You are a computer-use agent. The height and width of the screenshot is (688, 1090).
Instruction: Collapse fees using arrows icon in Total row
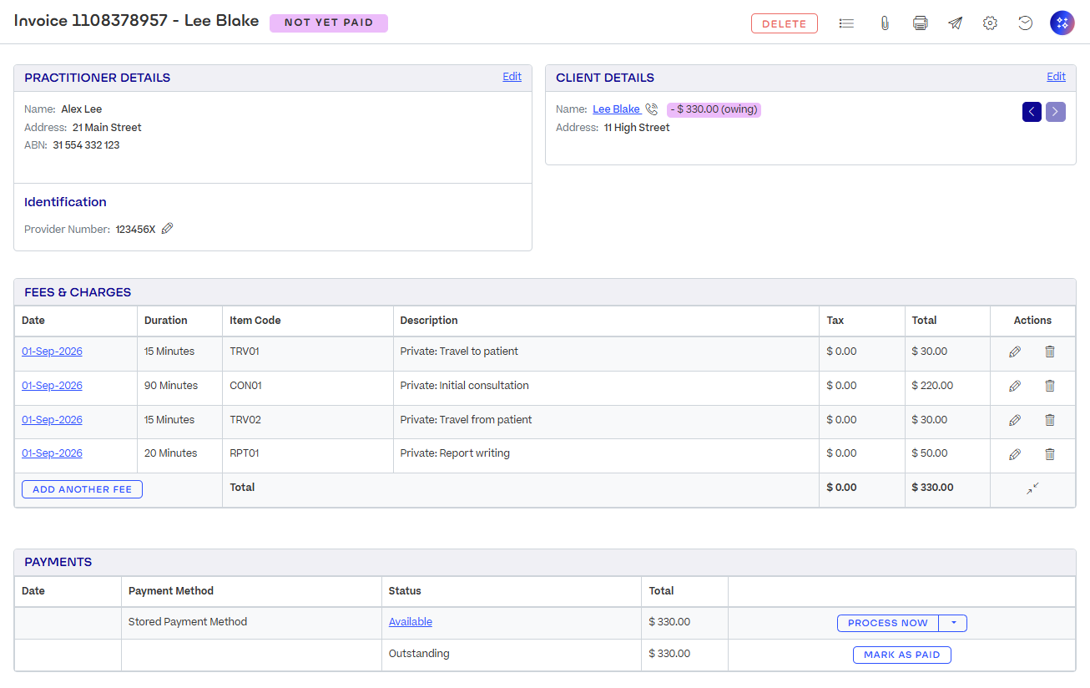(x=1033, y=488)
